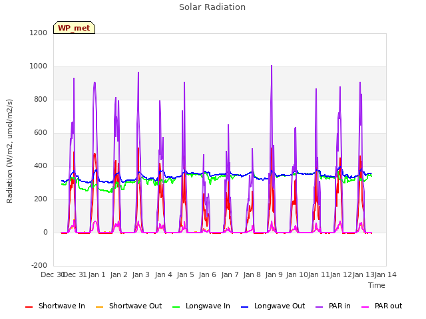Click the WP_met annotation label
Image resolution: width=426 pixels, height=319 pixels.
tap(74, 28)
